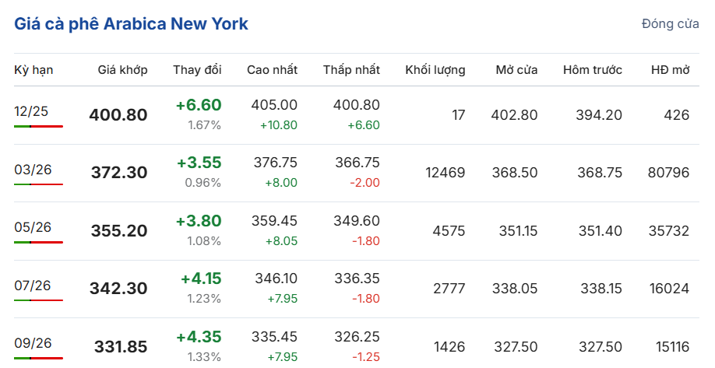Open the 09/26 contract term
Screen dimensions: 715x368
tap(32, 343)
